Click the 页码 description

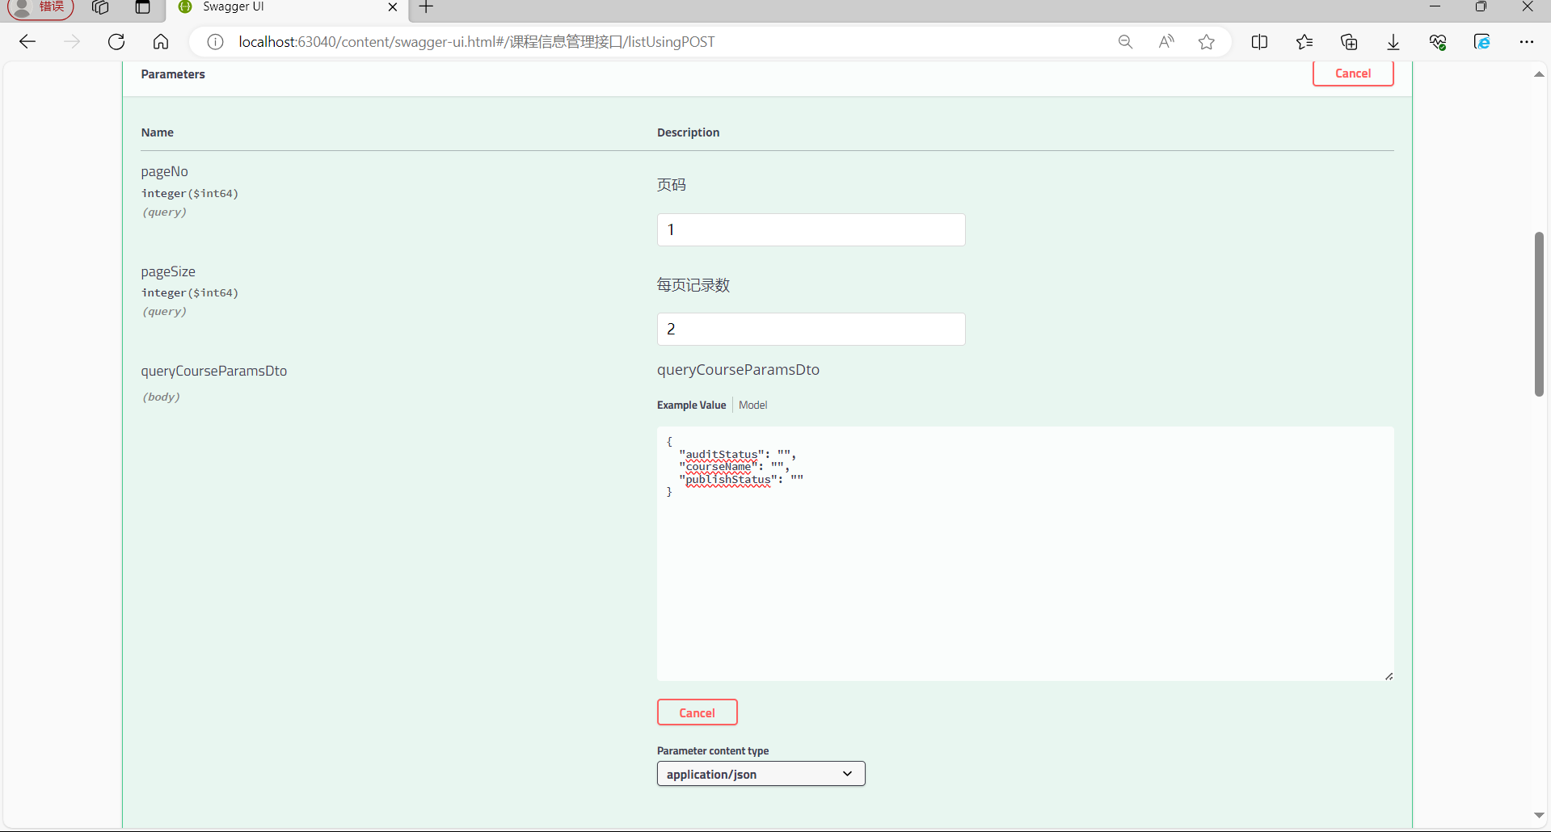tap(672, 185)
